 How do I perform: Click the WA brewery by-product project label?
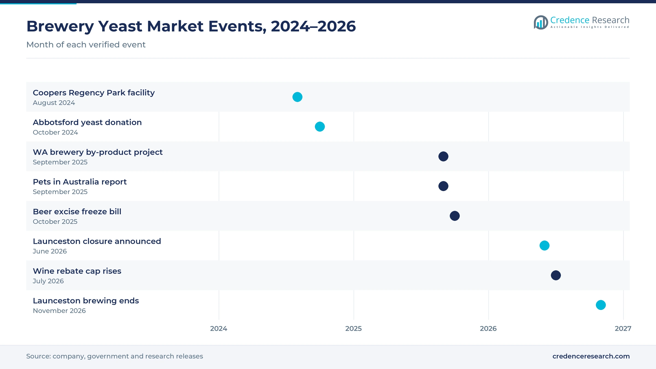98,152
